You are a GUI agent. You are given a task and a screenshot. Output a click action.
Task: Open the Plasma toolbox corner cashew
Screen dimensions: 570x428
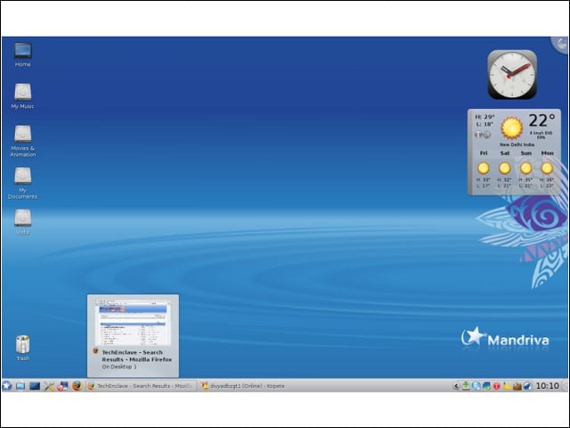pos(560,45)
